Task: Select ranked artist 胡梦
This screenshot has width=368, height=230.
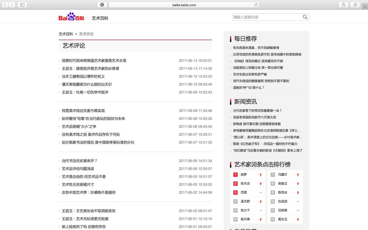Action: pos(244,175)
